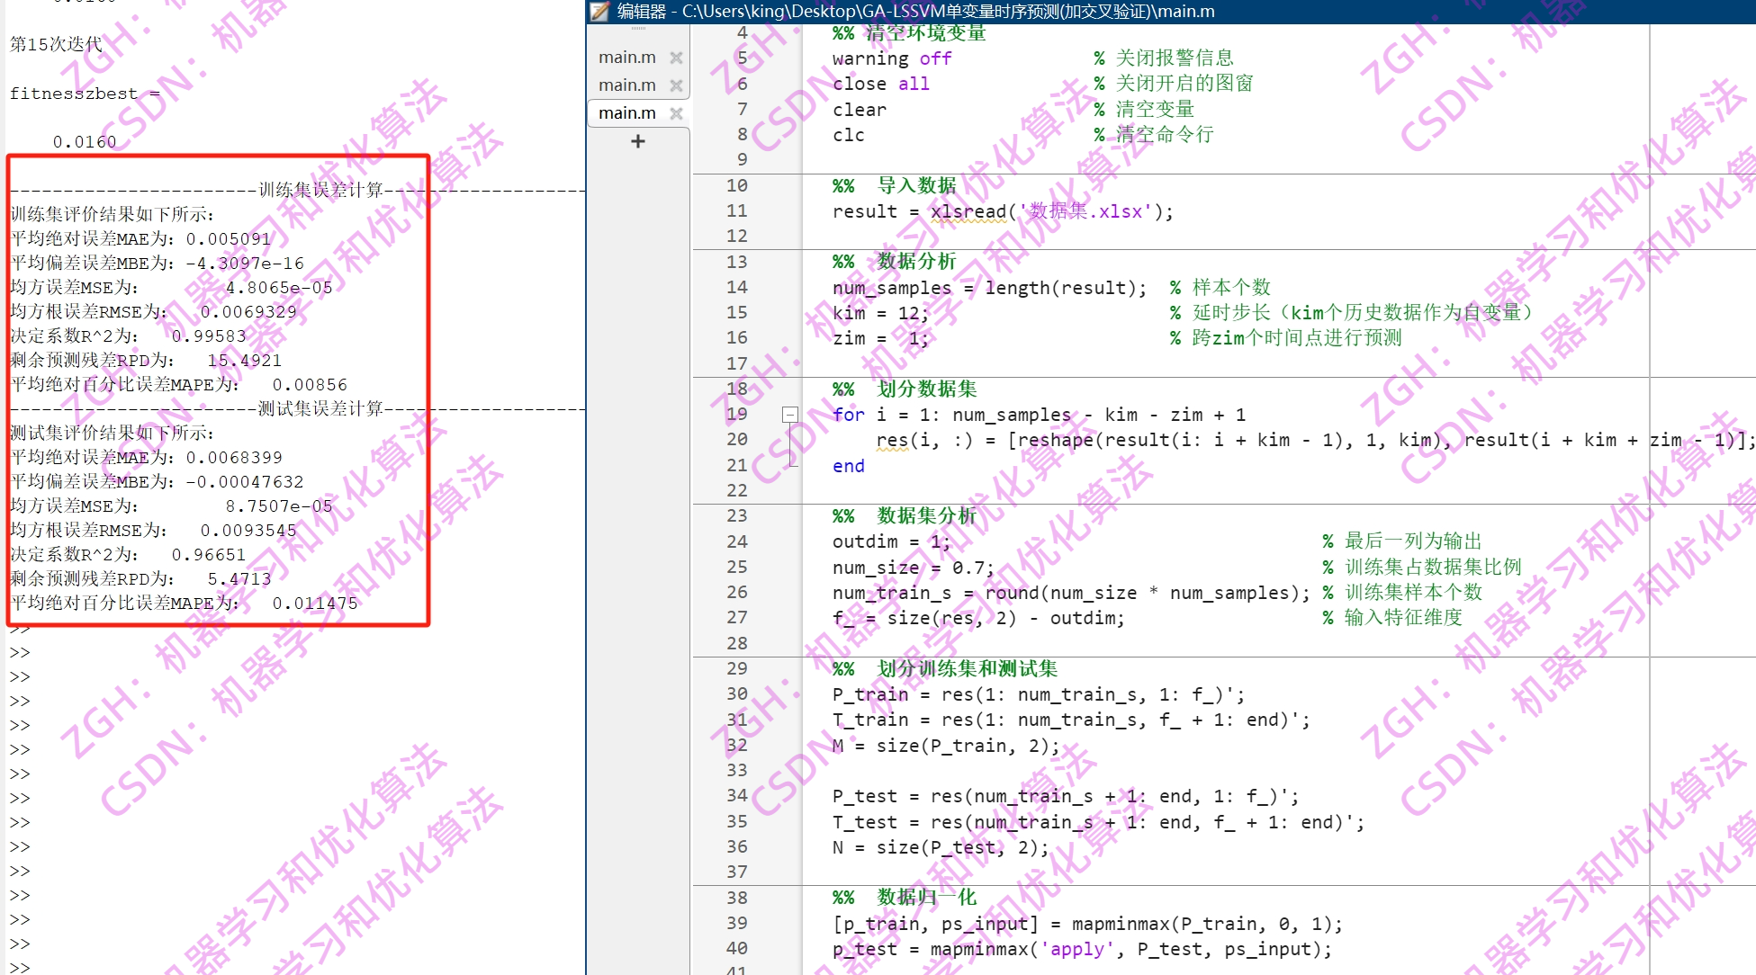Switch to the first main.m tab

[x=627, y=57]
